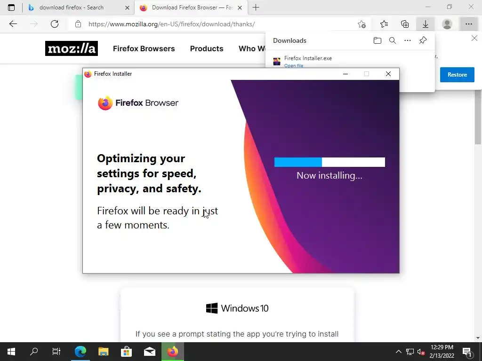
Task: Open Microsoft Store from the taskbar
Action: tap(126, 352)
